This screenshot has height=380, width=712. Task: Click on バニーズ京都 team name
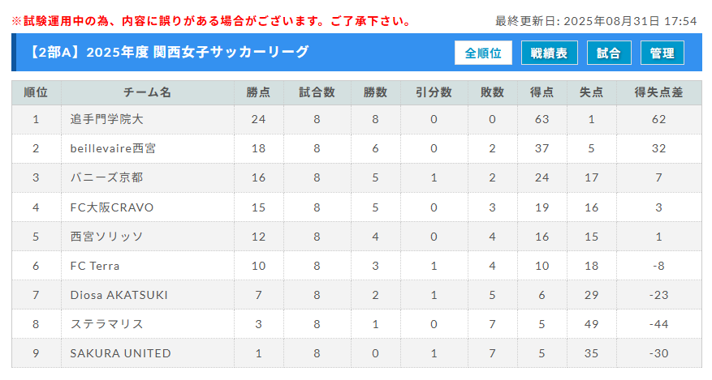pos(106,177)
